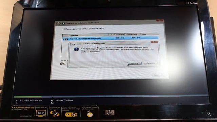Select row "Espacio sin asignar en la unidad 0"
This screenshot has height=122, width=217.
[110, 38]
